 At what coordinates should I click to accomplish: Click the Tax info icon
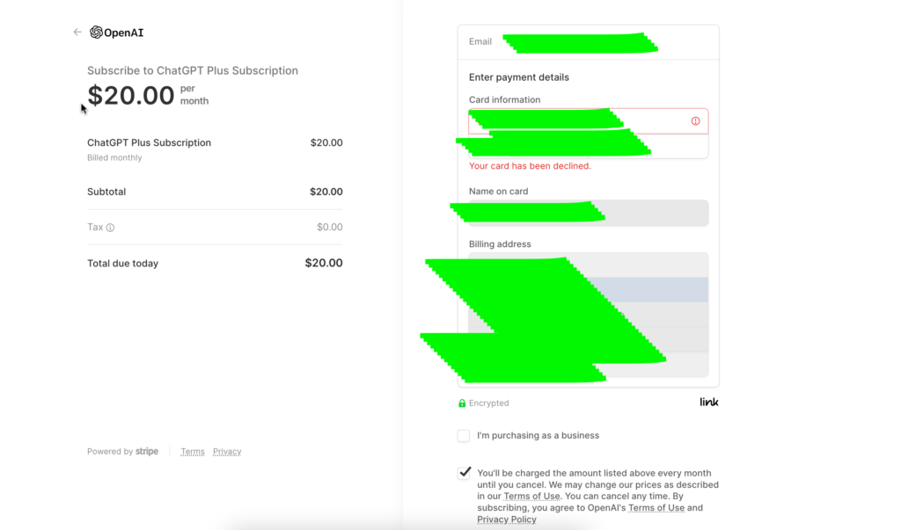[110, 228]
